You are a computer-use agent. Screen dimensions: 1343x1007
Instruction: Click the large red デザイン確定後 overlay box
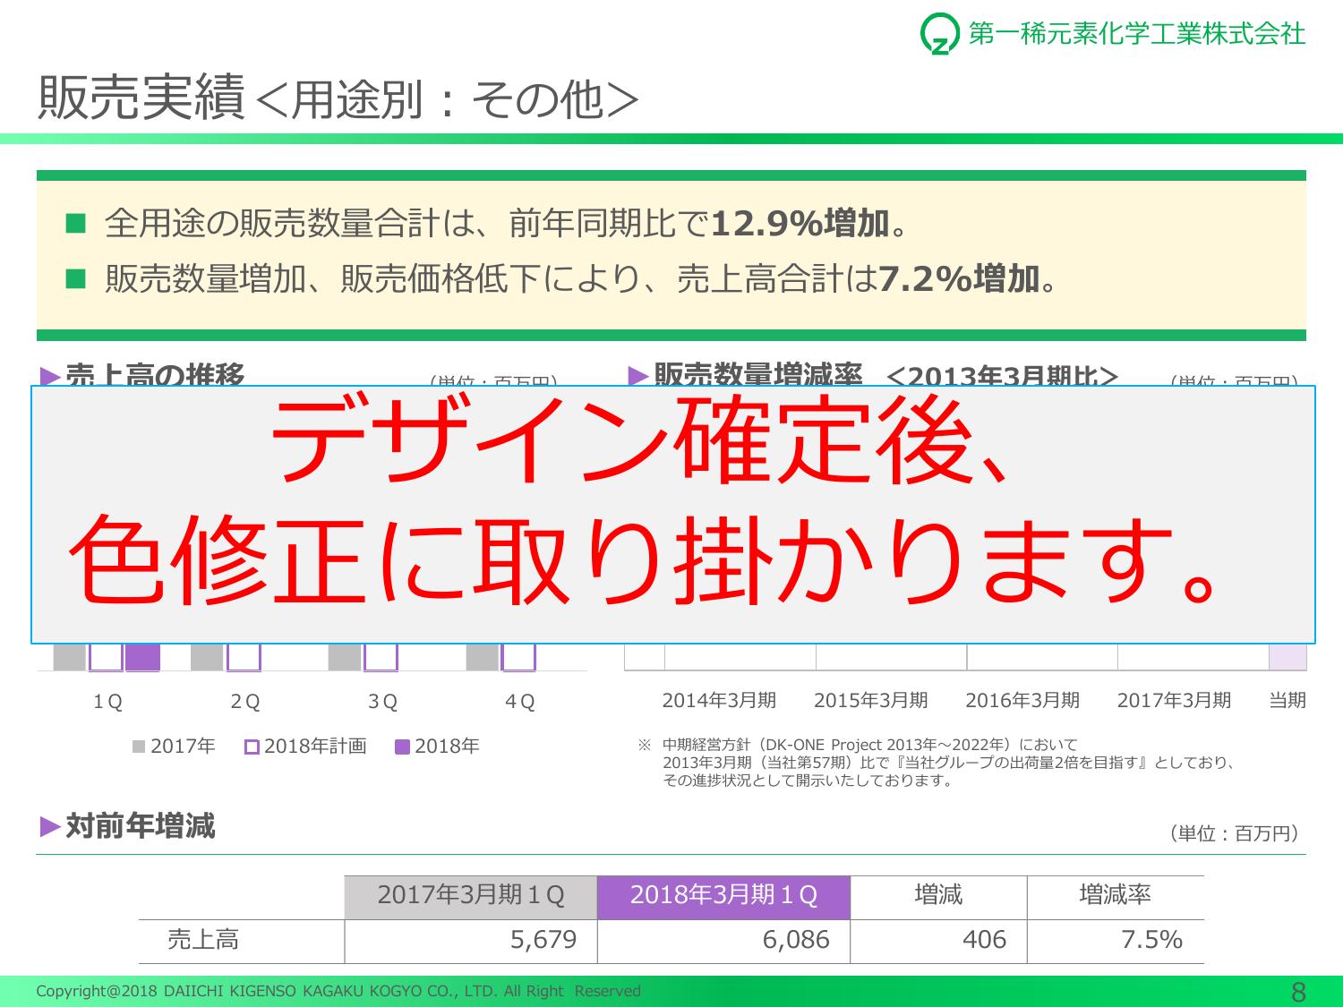tap(673, 515)
